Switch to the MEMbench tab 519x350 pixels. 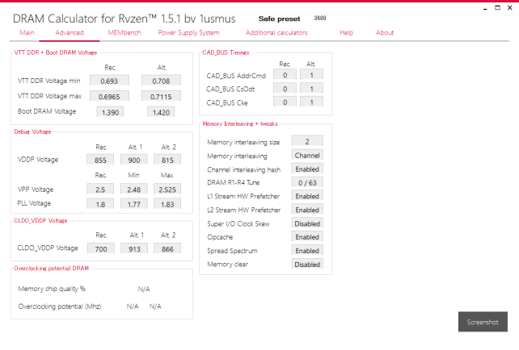124,33
